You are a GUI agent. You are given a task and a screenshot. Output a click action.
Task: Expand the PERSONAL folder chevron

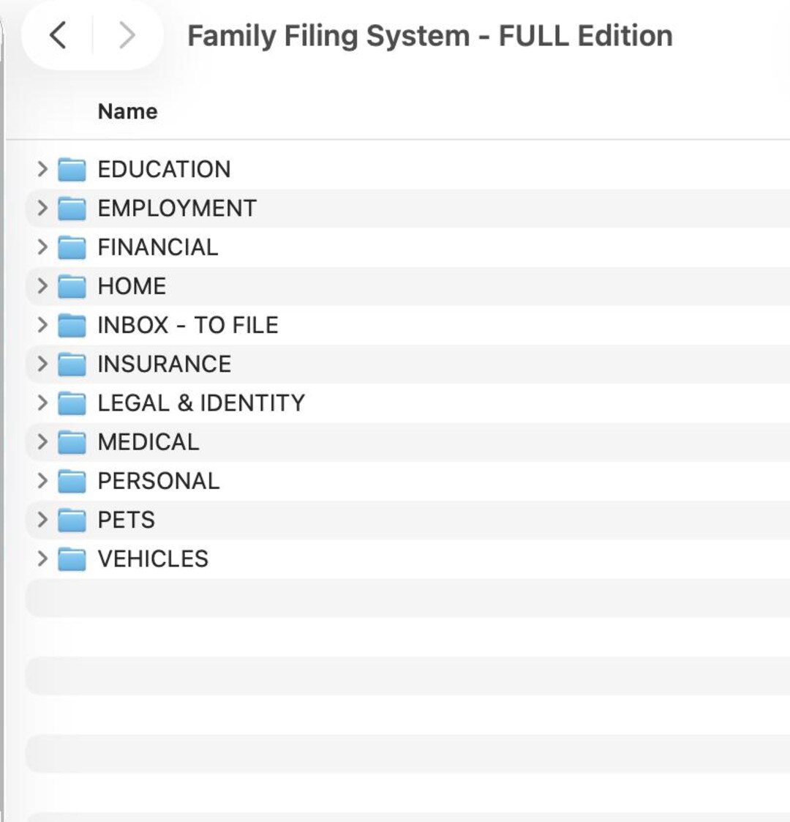point(42,481)
